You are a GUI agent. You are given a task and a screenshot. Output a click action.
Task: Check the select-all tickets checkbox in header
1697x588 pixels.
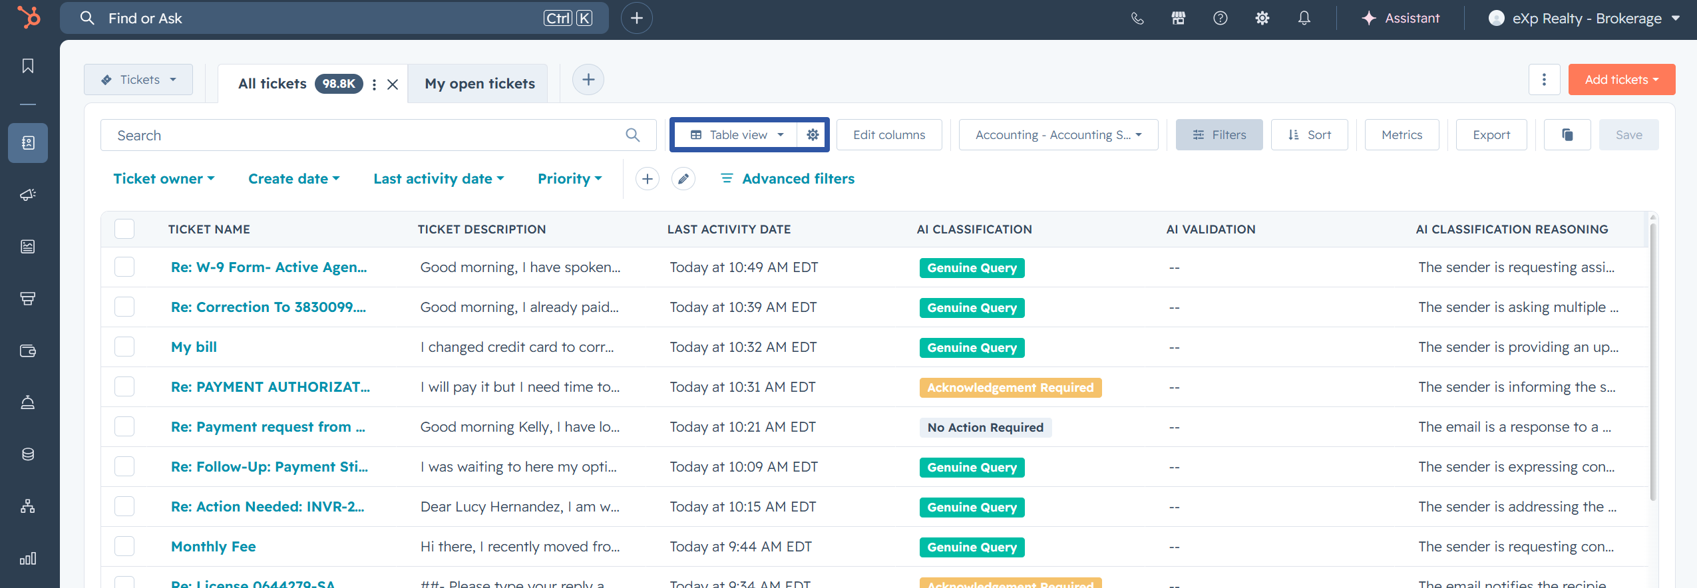click(124, 229)
